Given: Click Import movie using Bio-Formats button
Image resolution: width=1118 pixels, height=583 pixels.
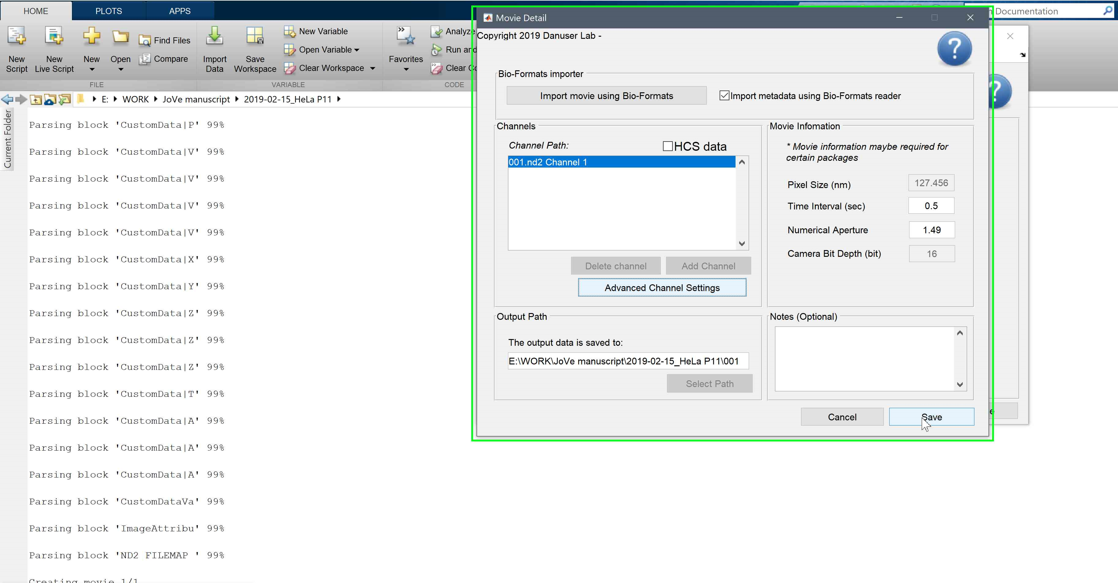Looking at the screenshot, I should coord(606,96).
